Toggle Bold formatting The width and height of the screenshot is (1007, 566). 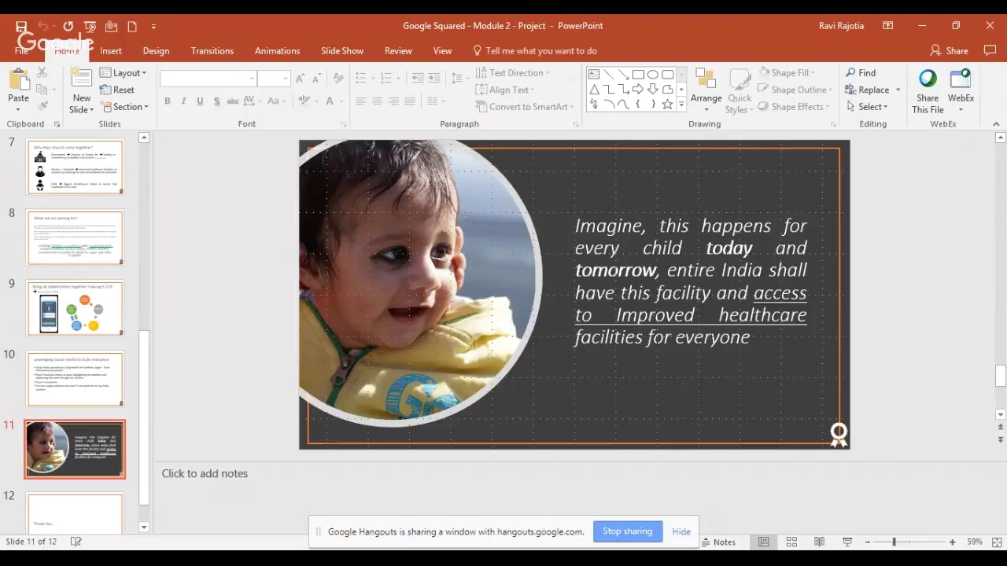168,101
